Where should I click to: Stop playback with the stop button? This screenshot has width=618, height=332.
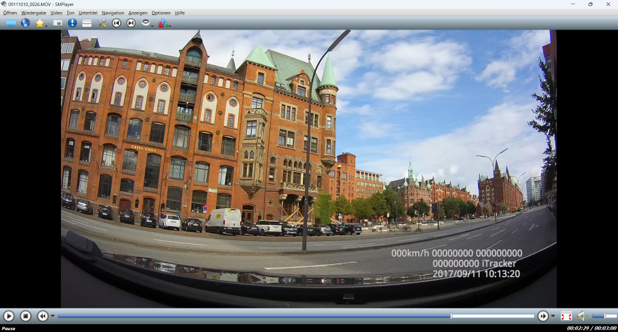(x=25, y=316)
